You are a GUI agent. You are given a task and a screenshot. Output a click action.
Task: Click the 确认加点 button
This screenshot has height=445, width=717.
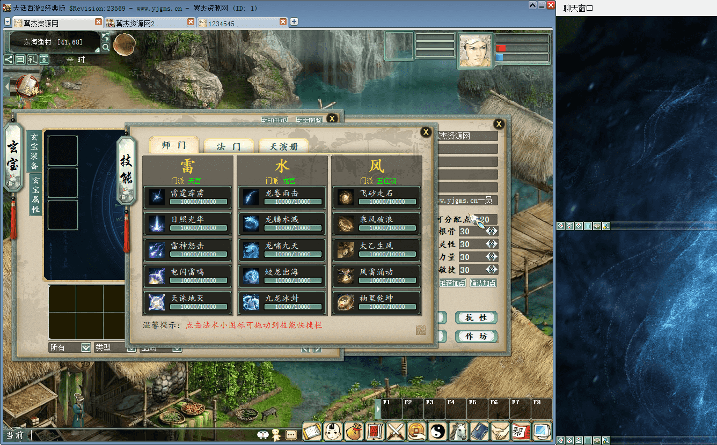point(483,283)
